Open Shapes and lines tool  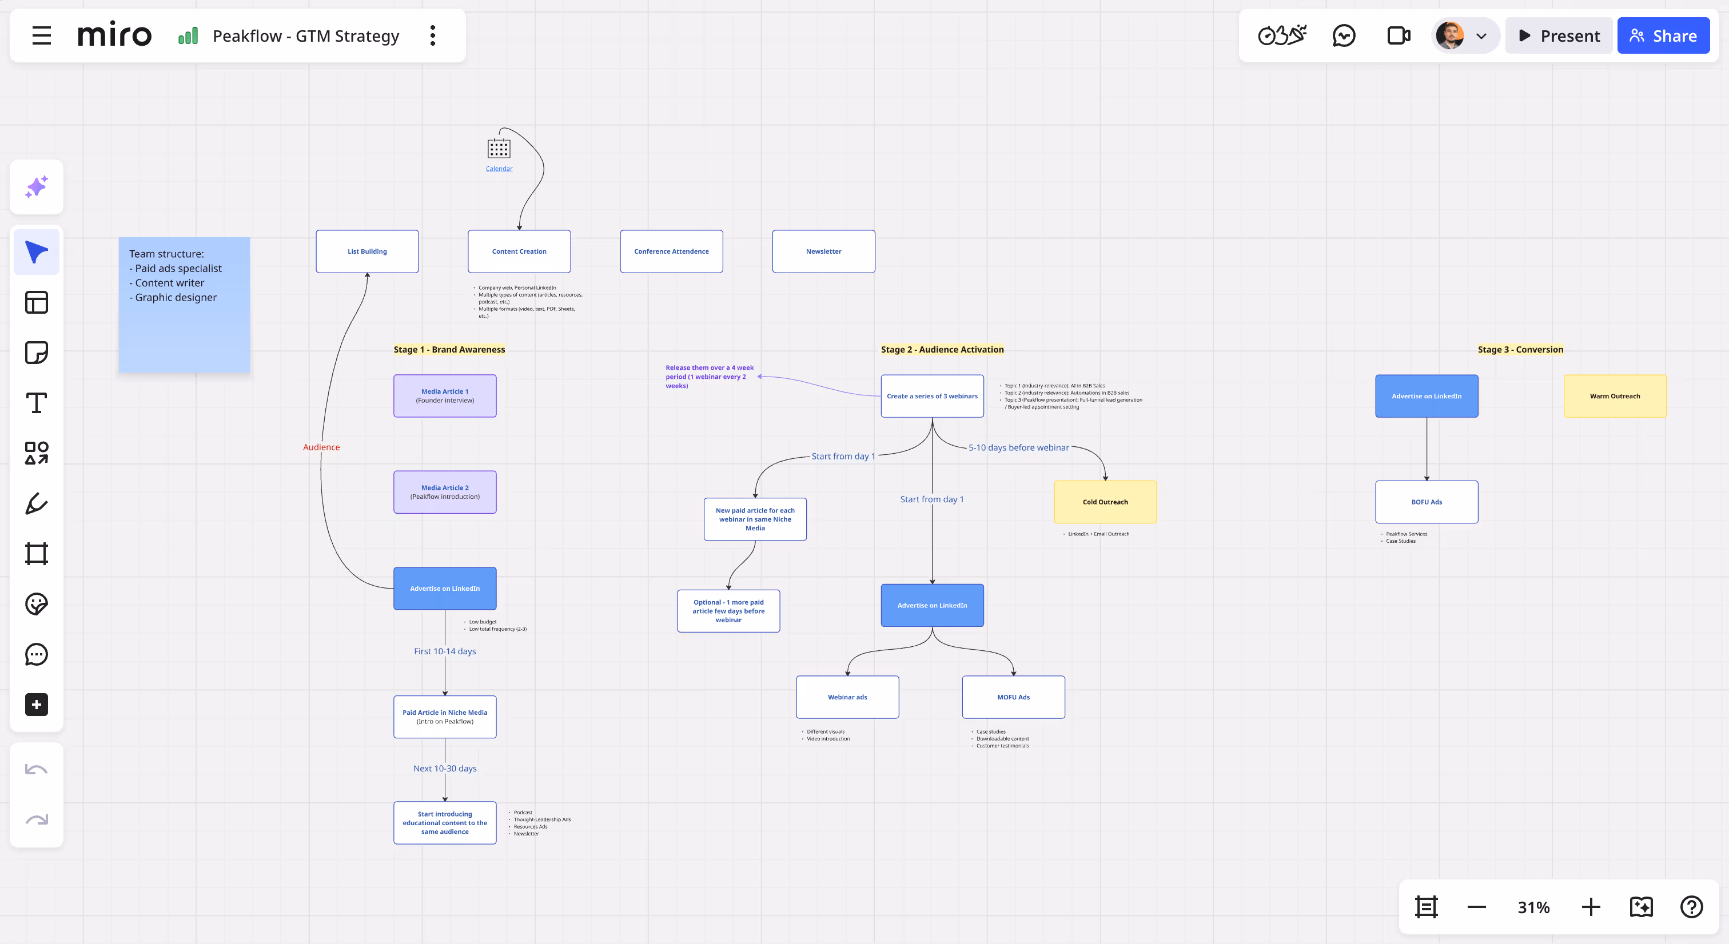click(36, 453)
